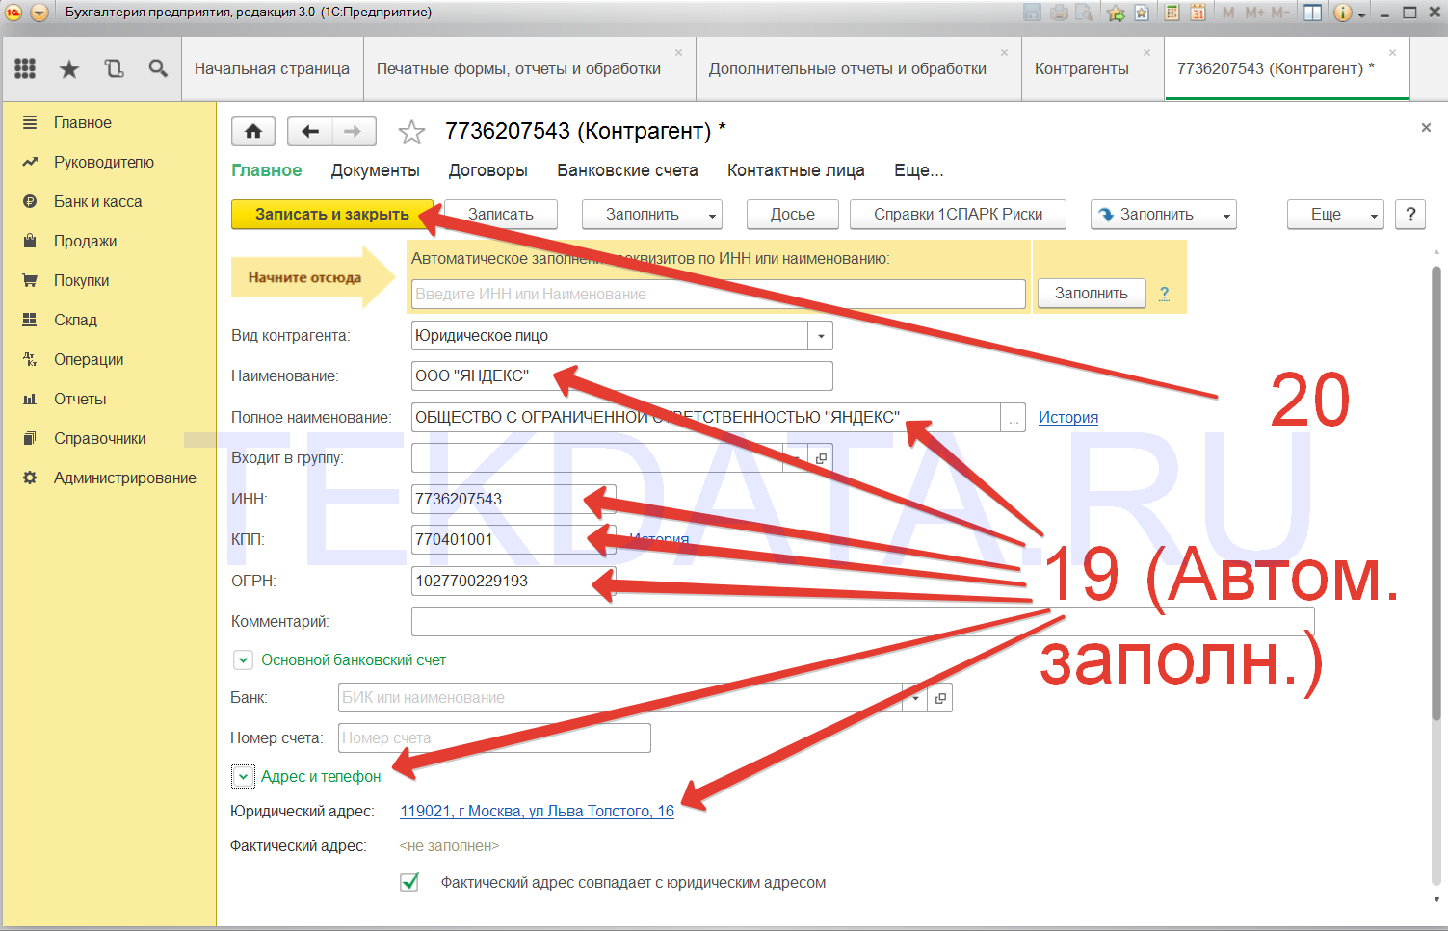Mark the counterparty as favorite with the star
This screenshot has width=1448, height=931.
pos(411,132)
